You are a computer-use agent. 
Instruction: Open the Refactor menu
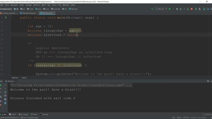click(37, 5)
